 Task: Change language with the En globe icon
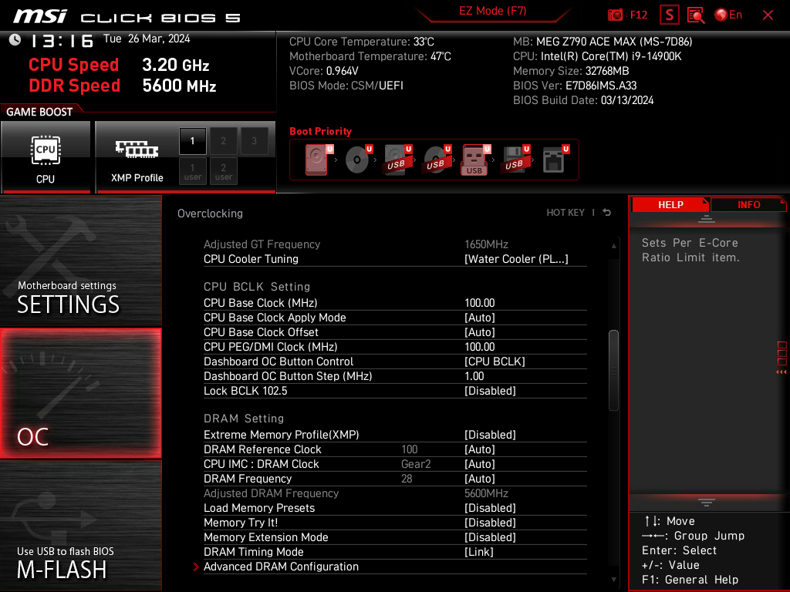click(x=728, y=15)
